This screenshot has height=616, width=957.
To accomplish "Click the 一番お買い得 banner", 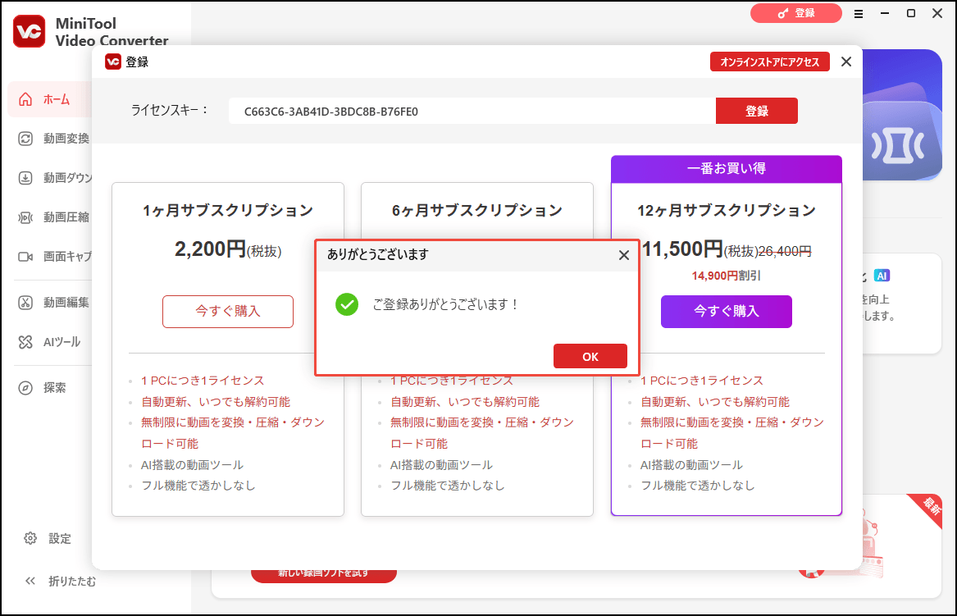I will click(x=727, y=168).
